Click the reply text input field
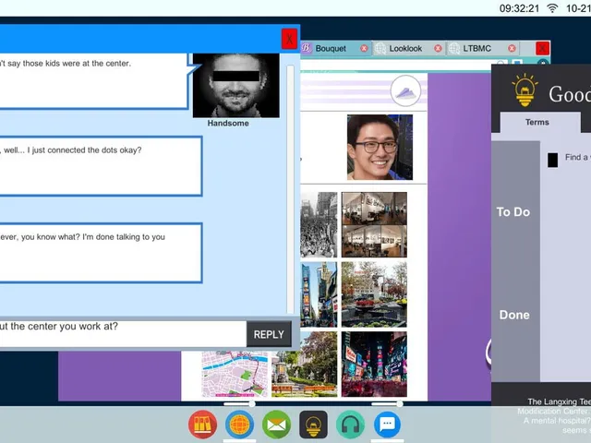591x443 pixels. point(123,333)
